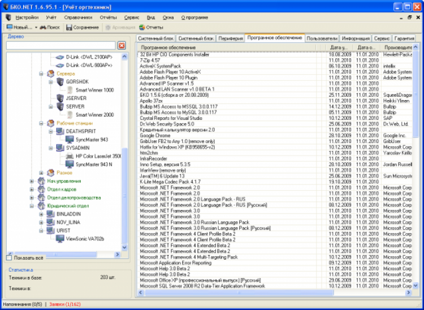Image resolution: width=424 pixels, height=310 pixels.
Task: Click the Отдел кадров department icon
Action: 41,189
